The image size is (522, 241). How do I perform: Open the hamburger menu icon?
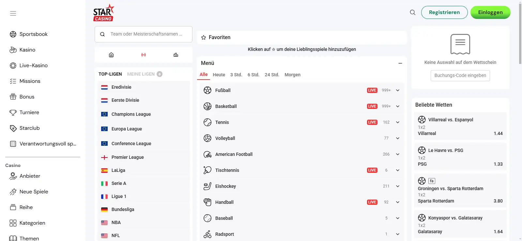[13, 13]
